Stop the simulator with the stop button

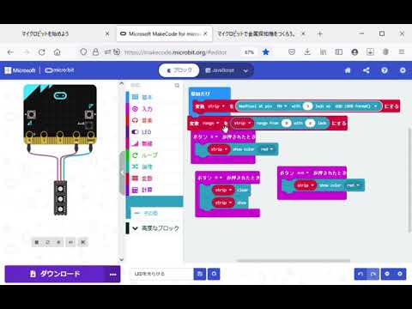click(x=37, y=242)
